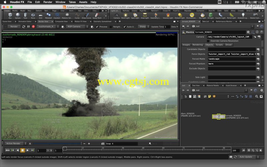The image size is (267, 167).
Task: Add a Geometry Light
Action: [156, 16]
